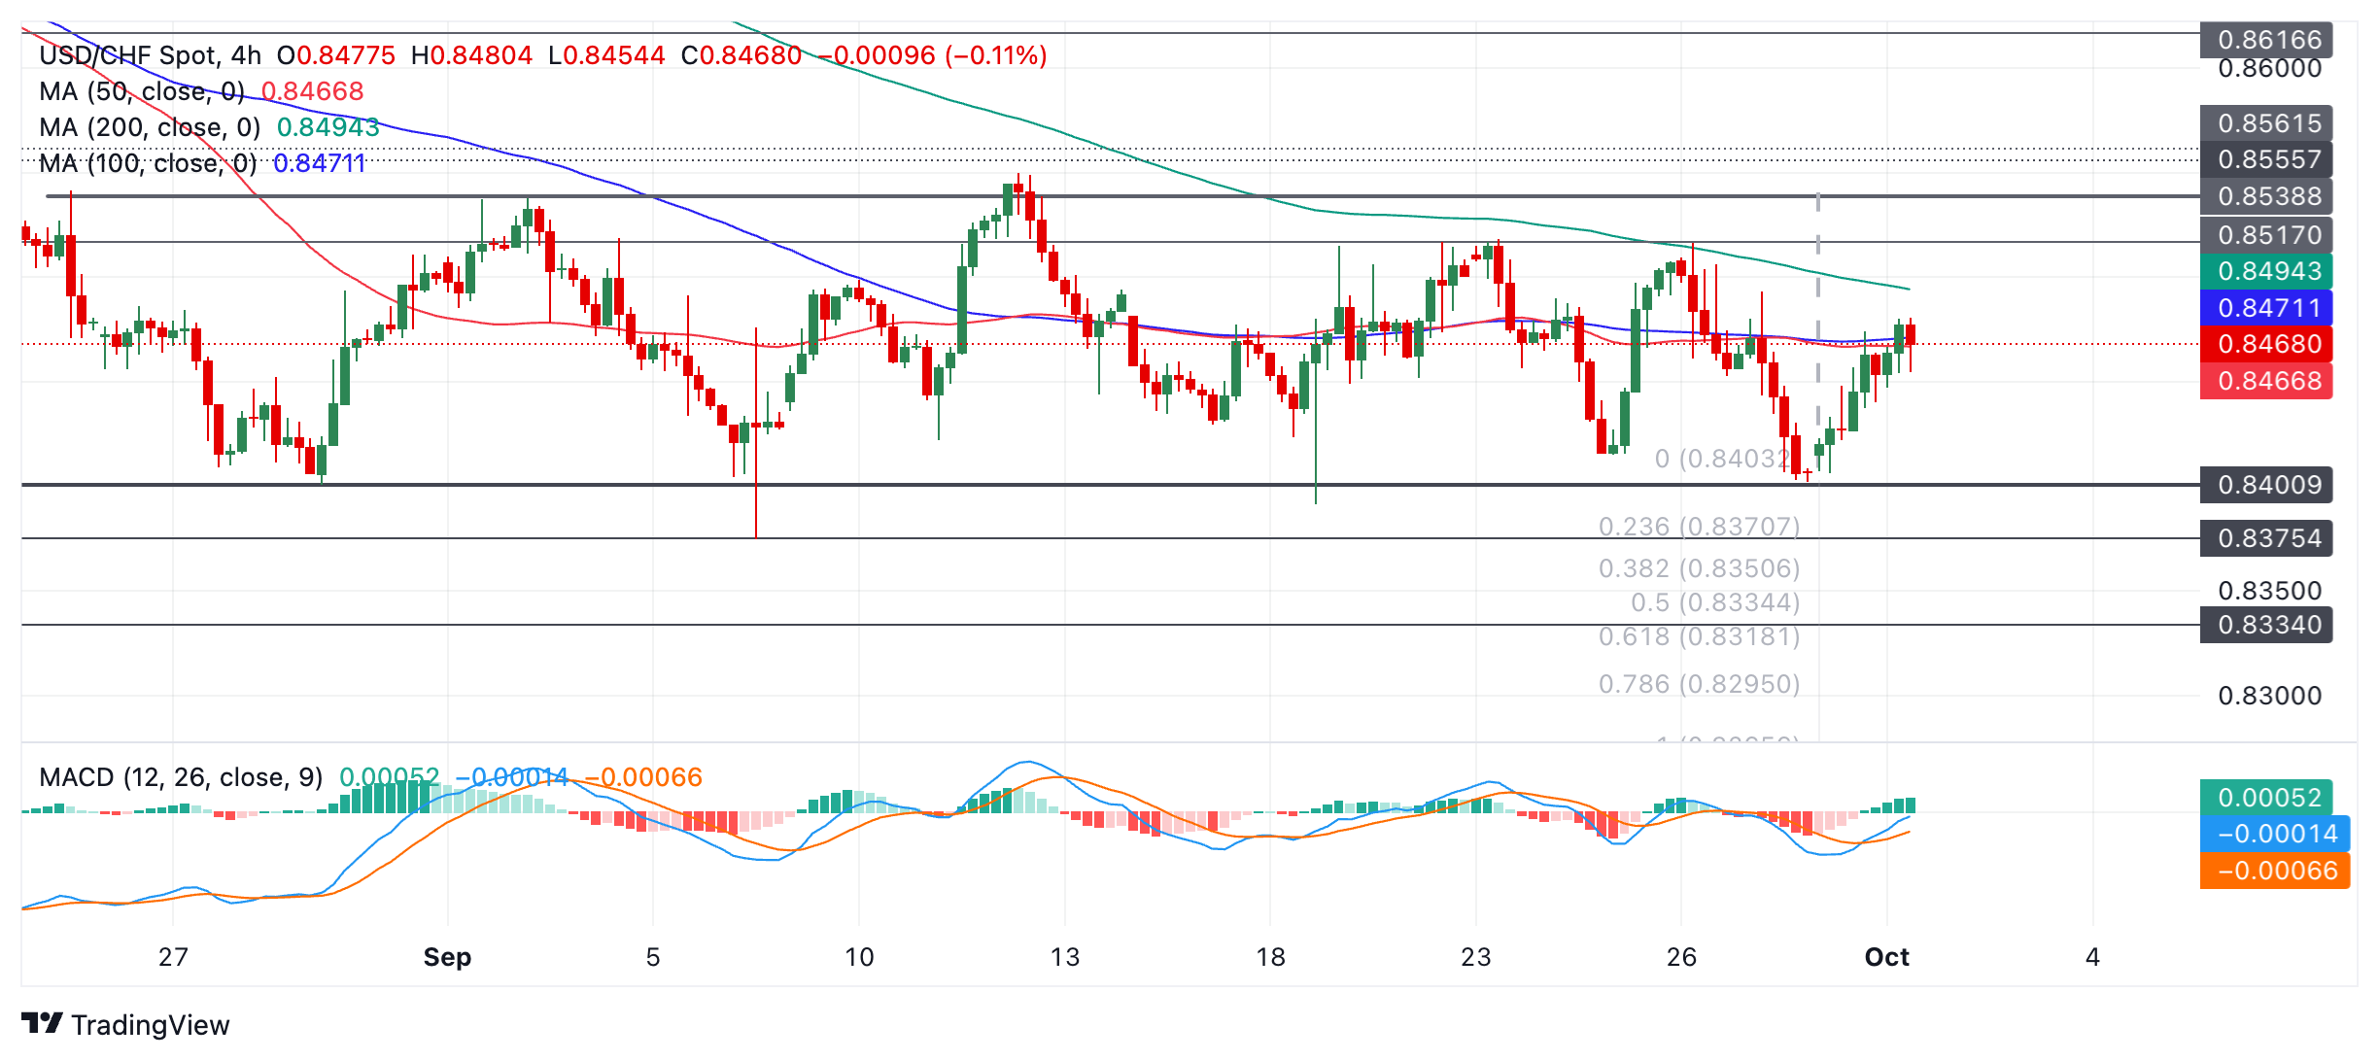Click the green 0.84943 price label
The image size is (2379, 1061).
tap(2265, 271)
